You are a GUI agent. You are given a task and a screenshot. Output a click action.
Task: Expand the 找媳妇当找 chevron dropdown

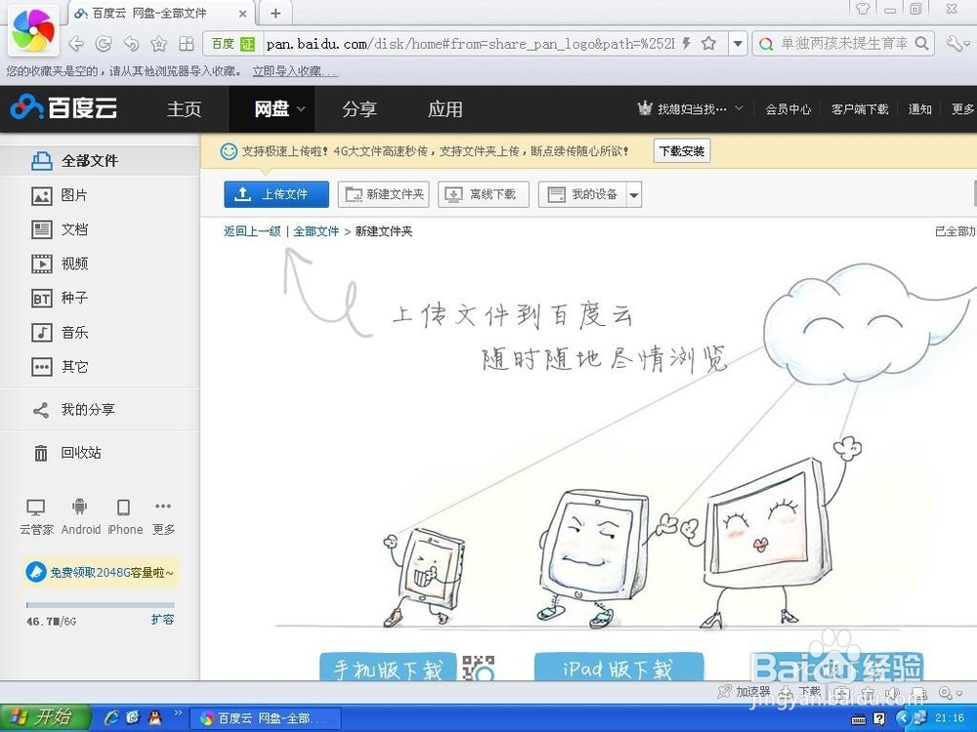coord(740,109)
